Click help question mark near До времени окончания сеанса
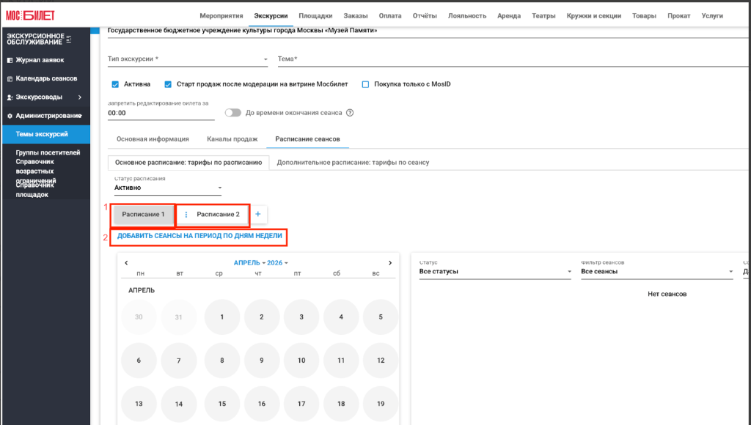This screenshot has height=425, width=751. click(x=350, y=113)
